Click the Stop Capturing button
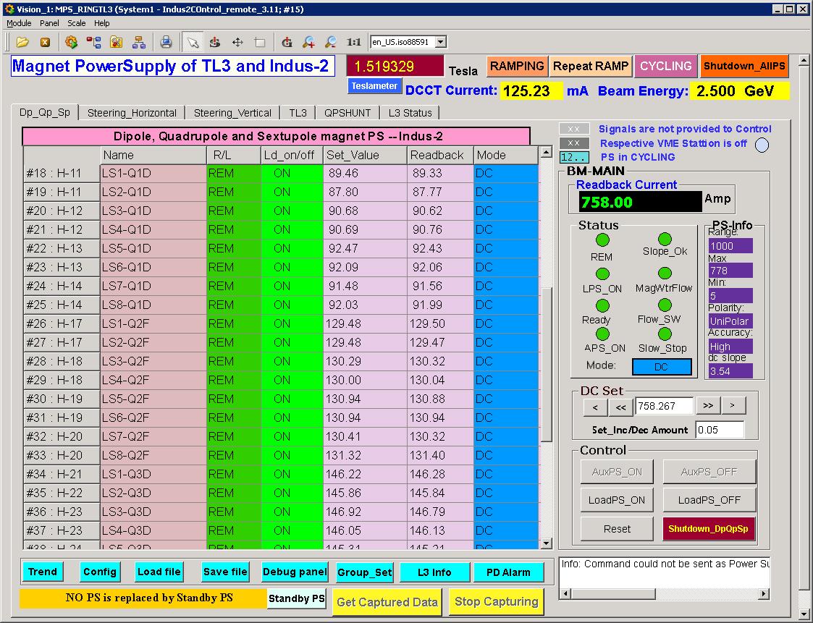 tap(496, 602)
